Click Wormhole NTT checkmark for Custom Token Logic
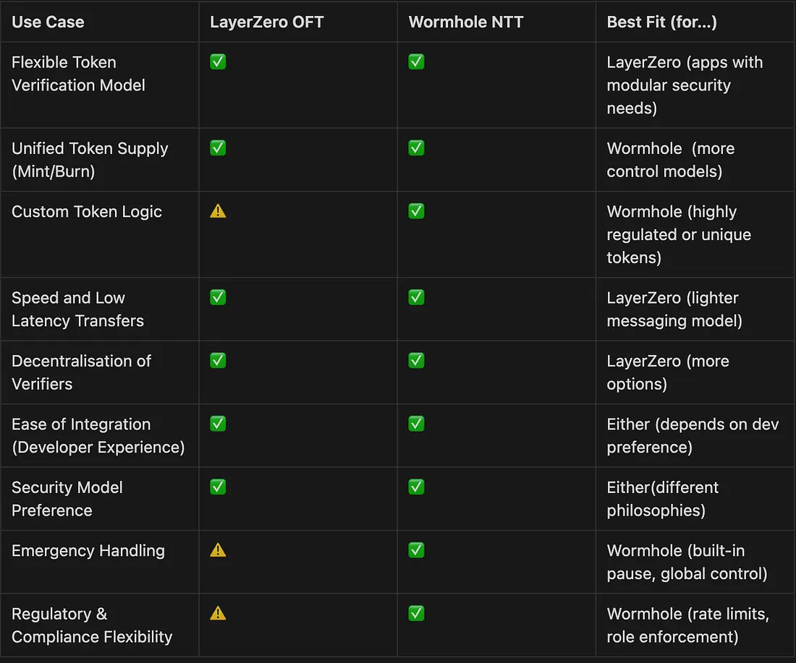This screenshot has height=663, width=796. click(x=416, y=211)
